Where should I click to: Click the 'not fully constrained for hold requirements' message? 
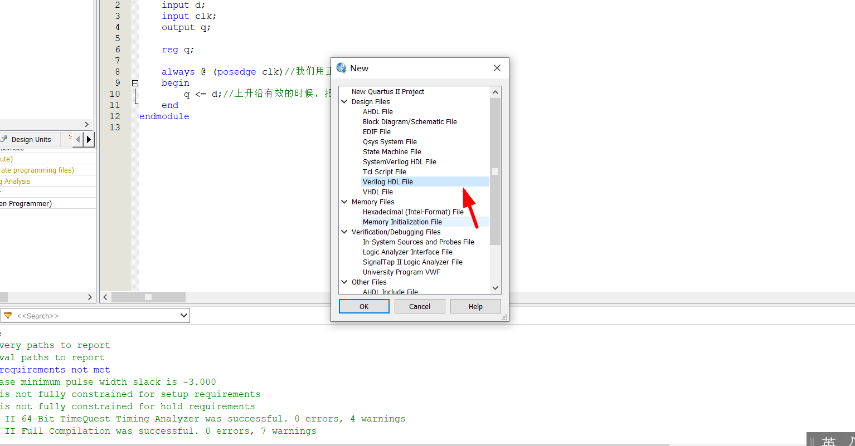pyautogui.click(x=128, y=406)
